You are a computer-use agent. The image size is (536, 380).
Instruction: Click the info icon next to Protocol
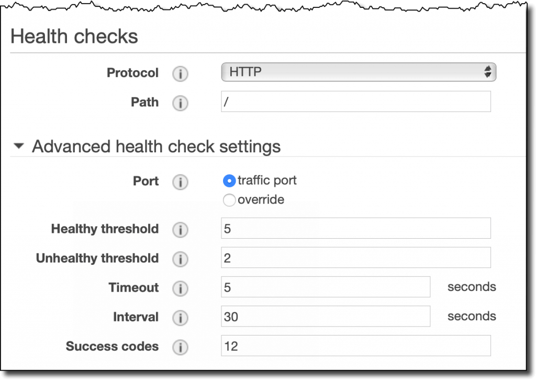coord(180,73)
